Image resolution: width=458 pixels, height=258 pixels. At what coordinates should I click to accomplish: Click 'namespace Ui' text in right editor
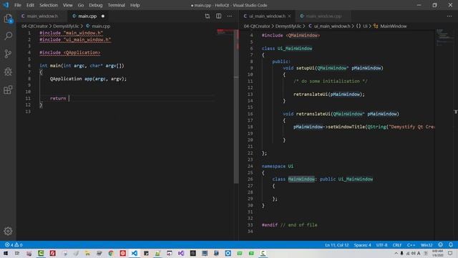(278, 166)
